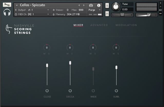Mute the instrument with M button

(107, 14)
